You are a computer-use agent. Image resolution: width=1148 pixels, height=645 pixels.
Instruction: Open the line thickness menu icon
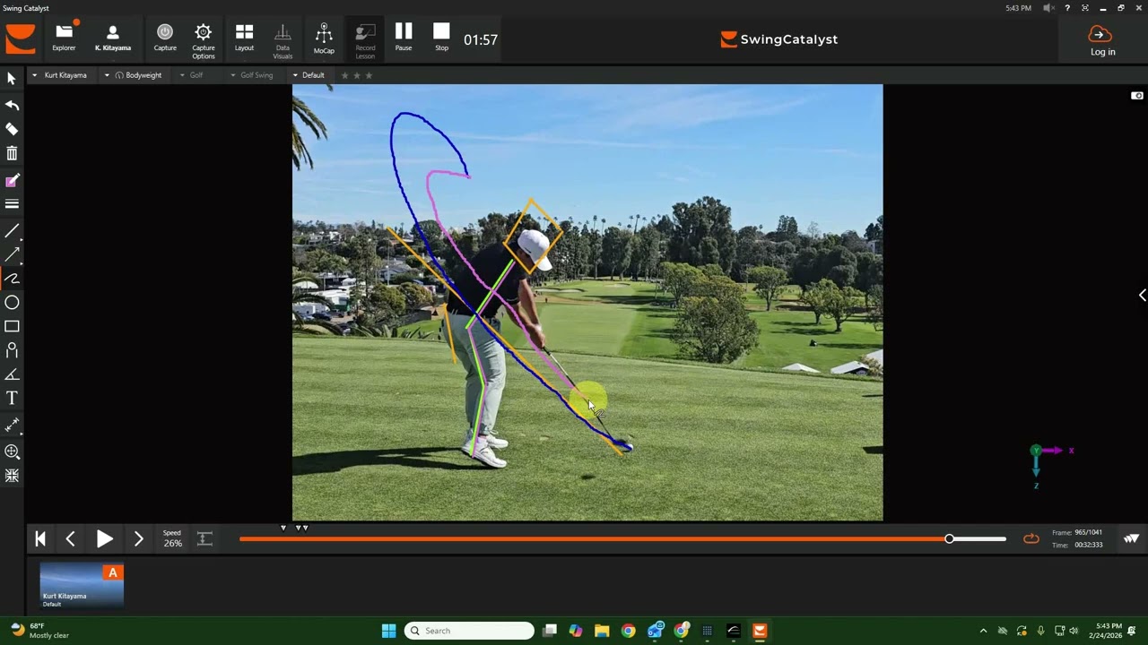pyautogui.click(x=12, y=204)
